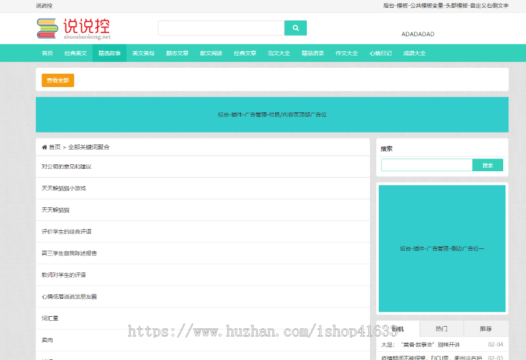This screenshot has height=360, width=526.
Task: Go to 精品语录 navigation item
Action: click(x=313, y=53)
